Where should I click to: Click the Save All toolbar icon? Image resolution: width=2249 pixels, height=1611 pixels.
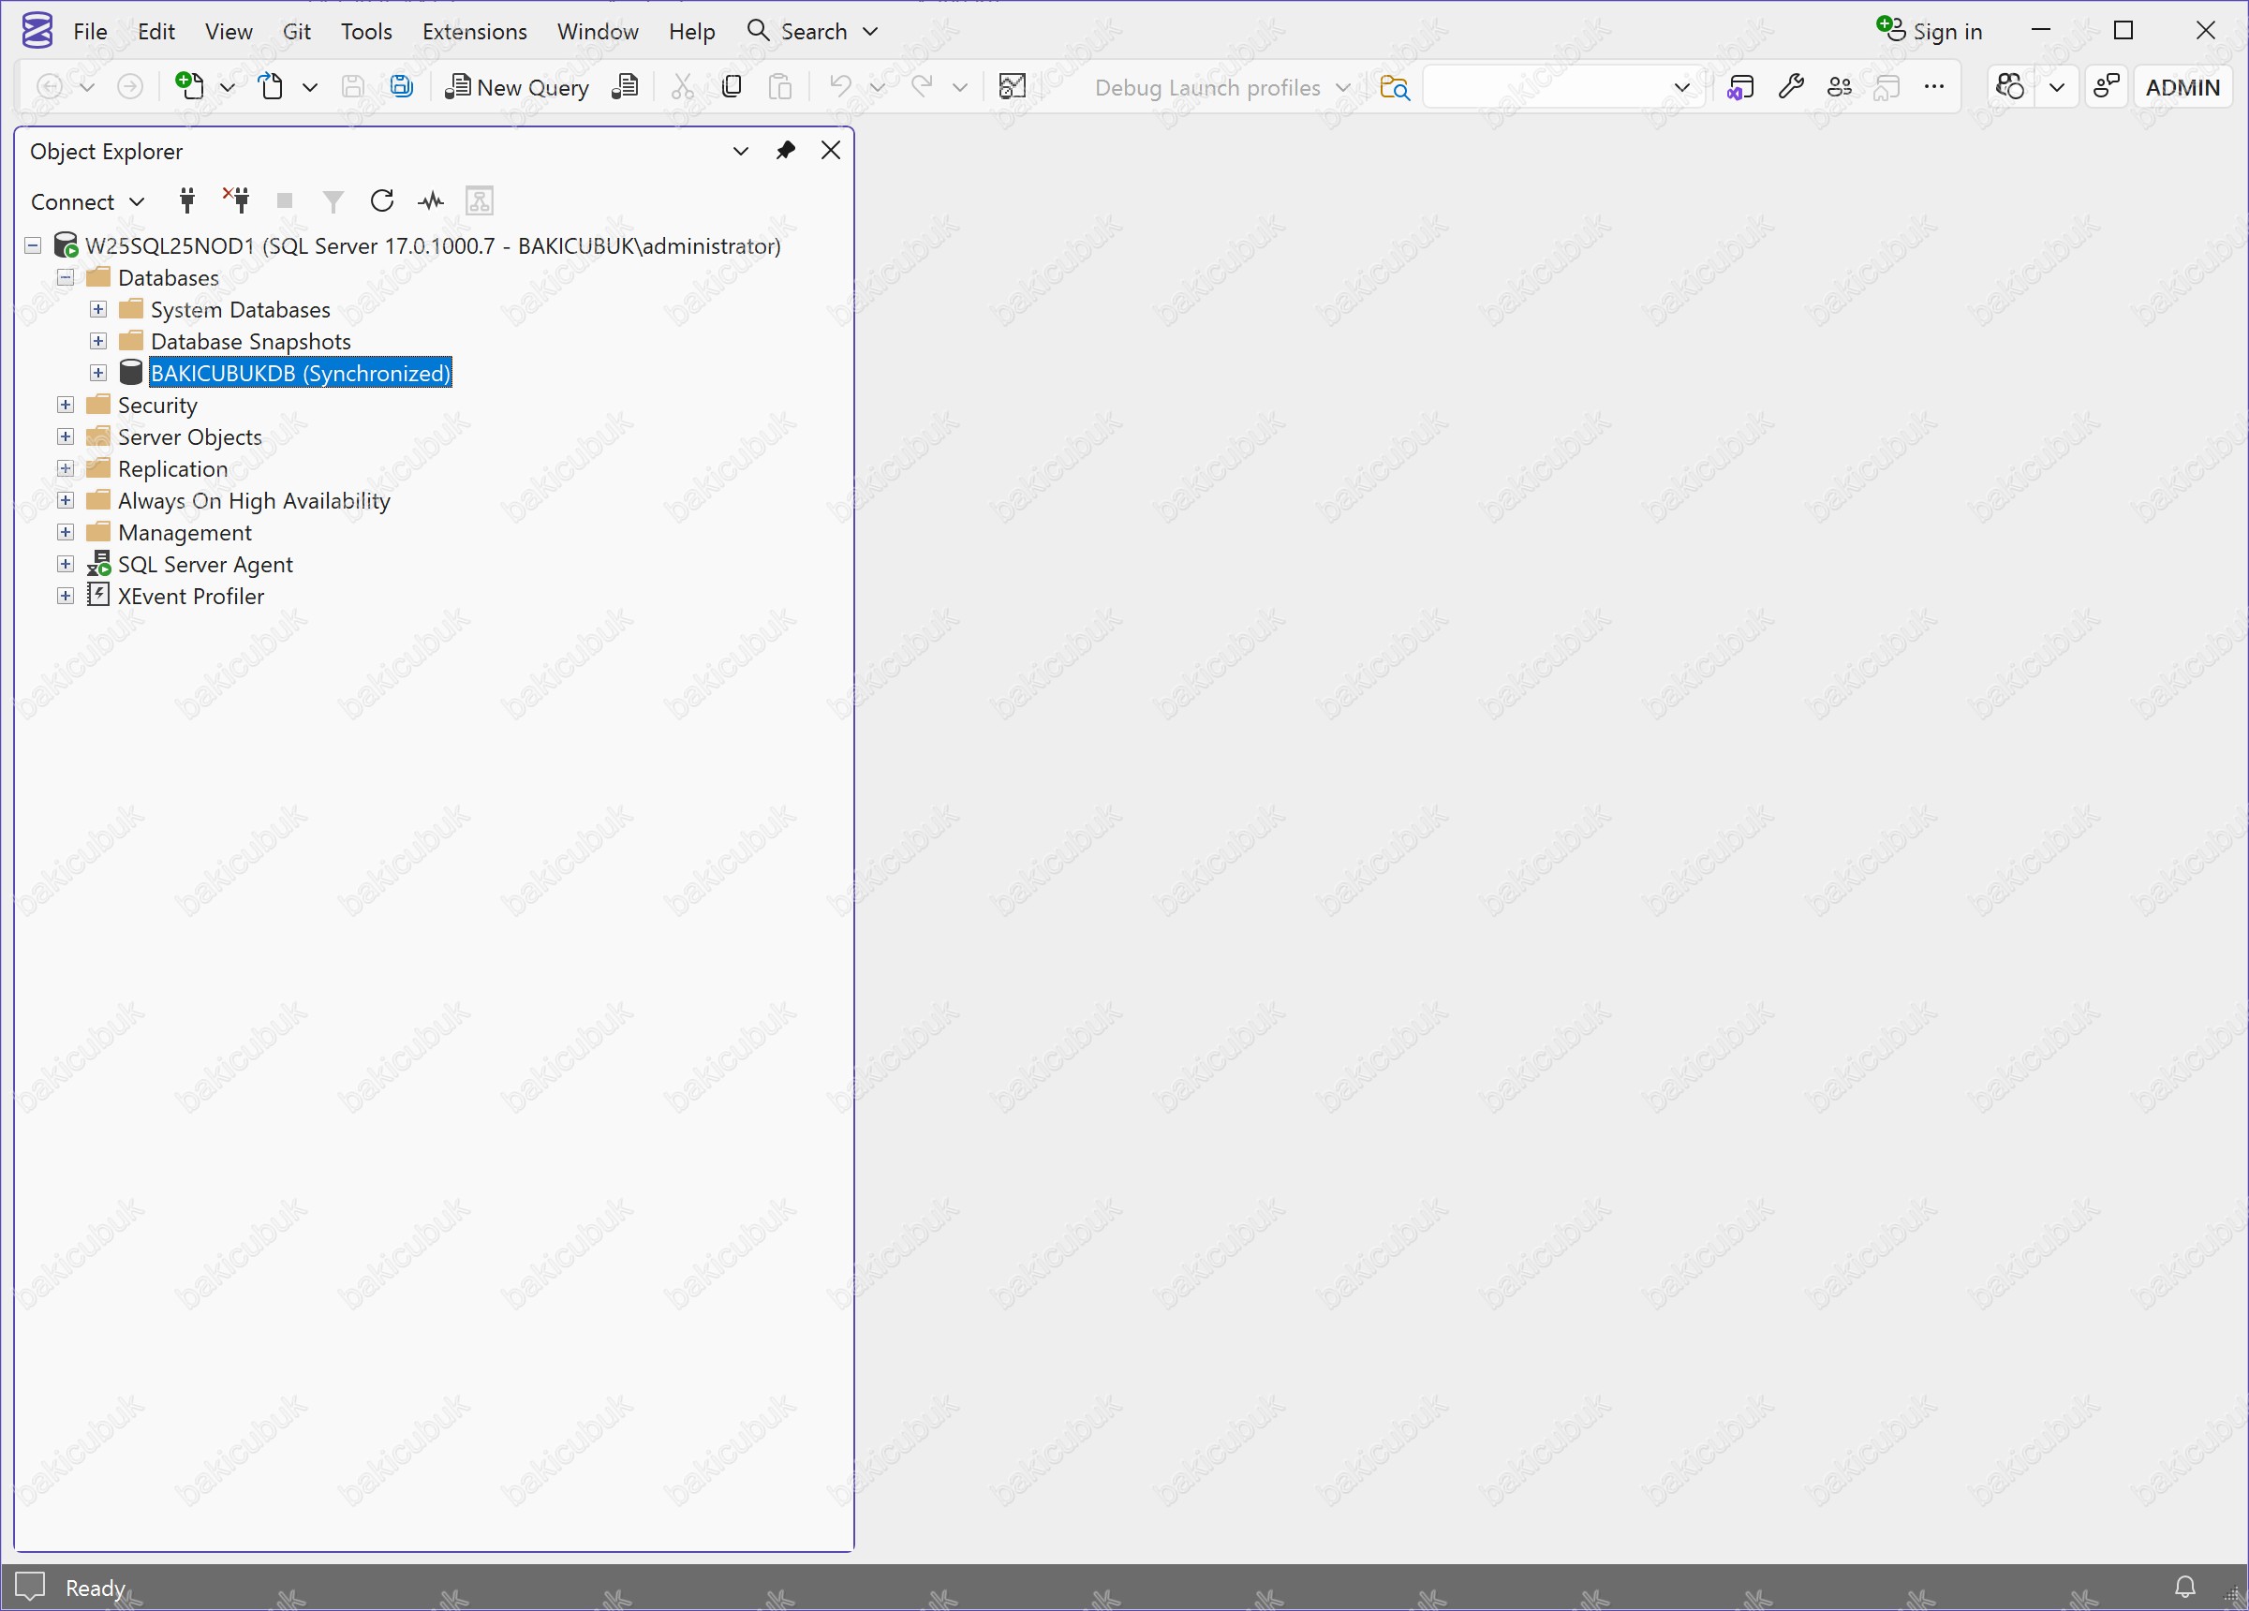[401, 87]
